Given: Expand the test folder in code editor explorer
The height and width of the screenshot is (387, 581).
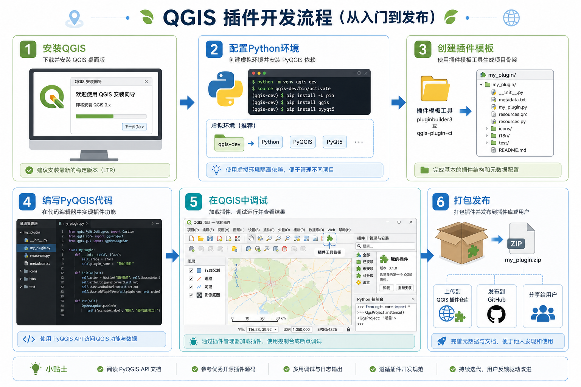Looking at the screenshot, I should pyautogui.click(x=21, y=287).
